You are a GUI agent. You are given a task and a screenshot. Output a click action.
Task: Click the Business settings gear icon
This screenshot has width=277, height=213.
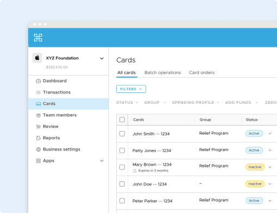click(39, 149)
